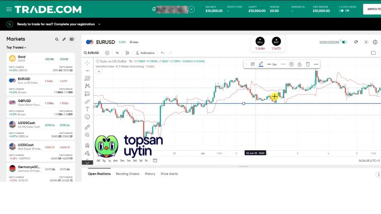Delete the drawing with the trash icon
Screen dimensions: 381x214
[x=308, y=64]
